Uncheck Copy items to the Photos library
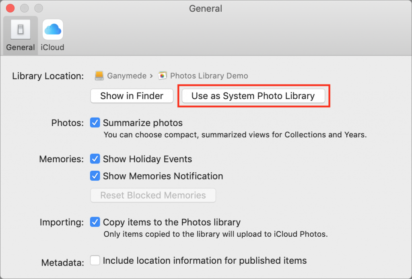 (95, 222)
